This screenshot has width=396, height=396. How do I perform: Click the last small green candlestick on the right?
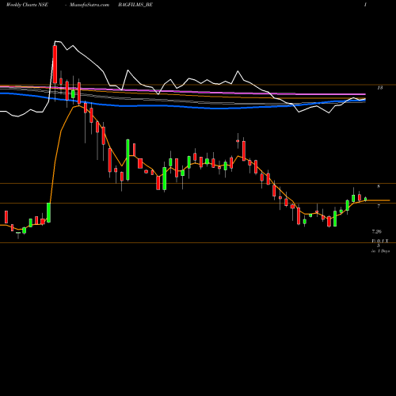click(365, 199)
